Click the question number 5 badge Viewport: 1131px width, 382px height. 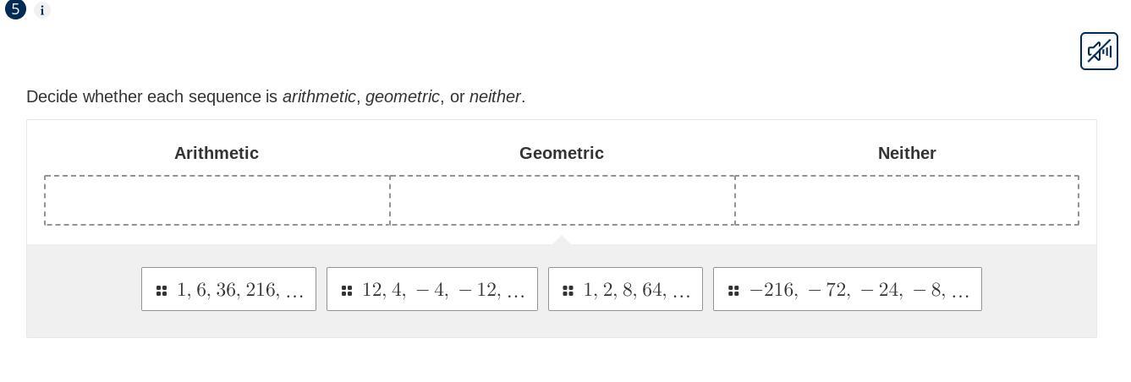pos(15,9)
